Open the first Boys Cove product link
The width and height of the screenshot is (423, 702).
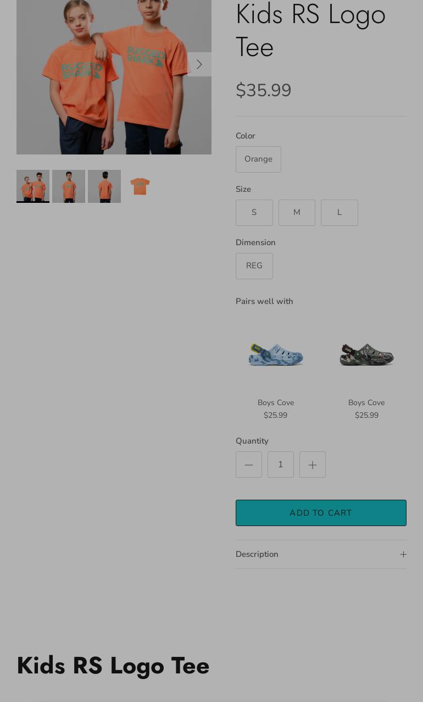pyautogui.click(x=276, y=402)
